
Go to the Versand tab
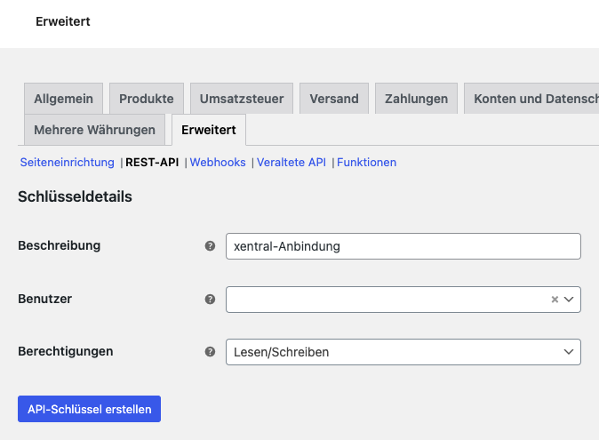[333, 99]
